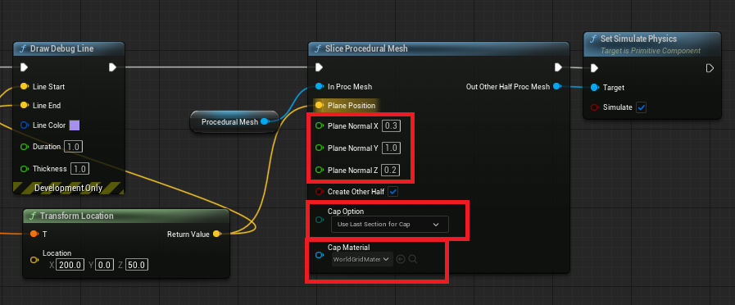Toggle the Simulate checkbox
The height and width of the screenshot is (305, 735).
tap(642, 107)
